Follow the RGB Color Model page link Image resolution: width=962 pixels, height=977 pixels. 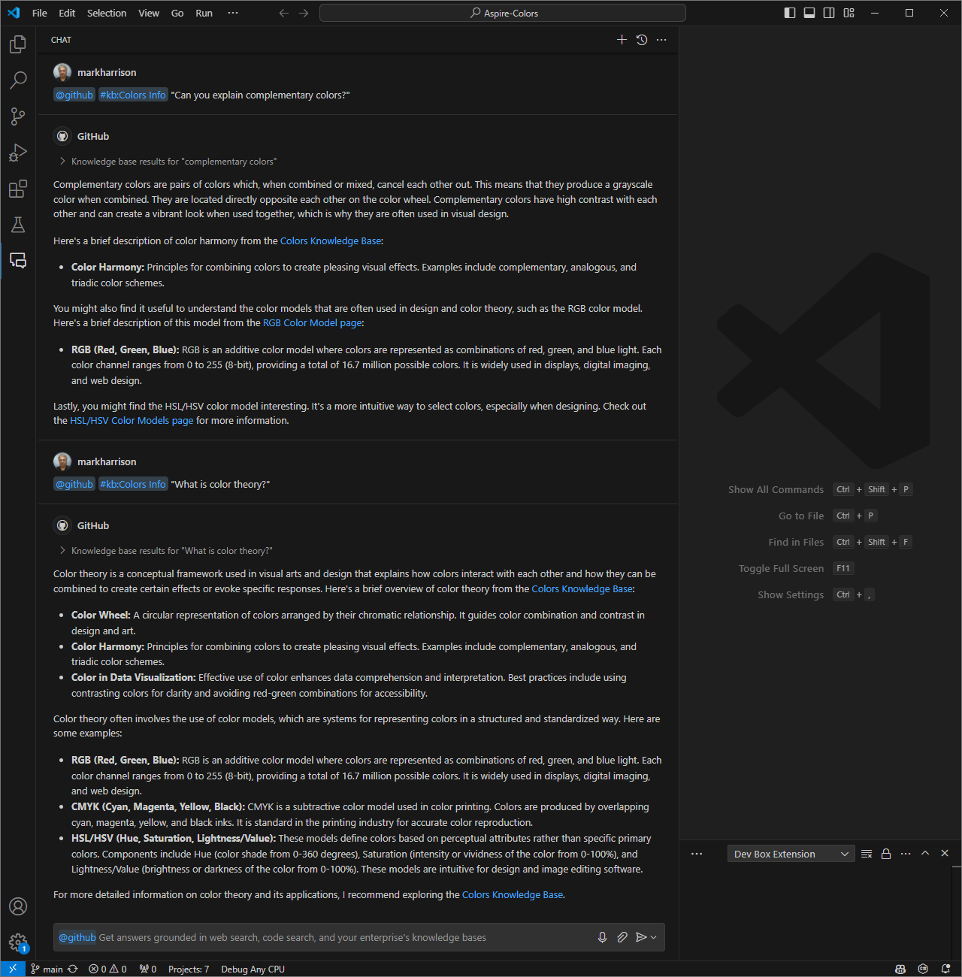(312, 323)
